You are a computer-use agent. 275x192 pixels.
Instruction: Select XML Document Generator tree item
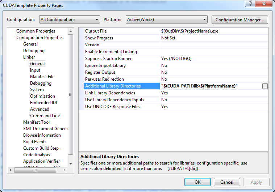coord(45,129)
